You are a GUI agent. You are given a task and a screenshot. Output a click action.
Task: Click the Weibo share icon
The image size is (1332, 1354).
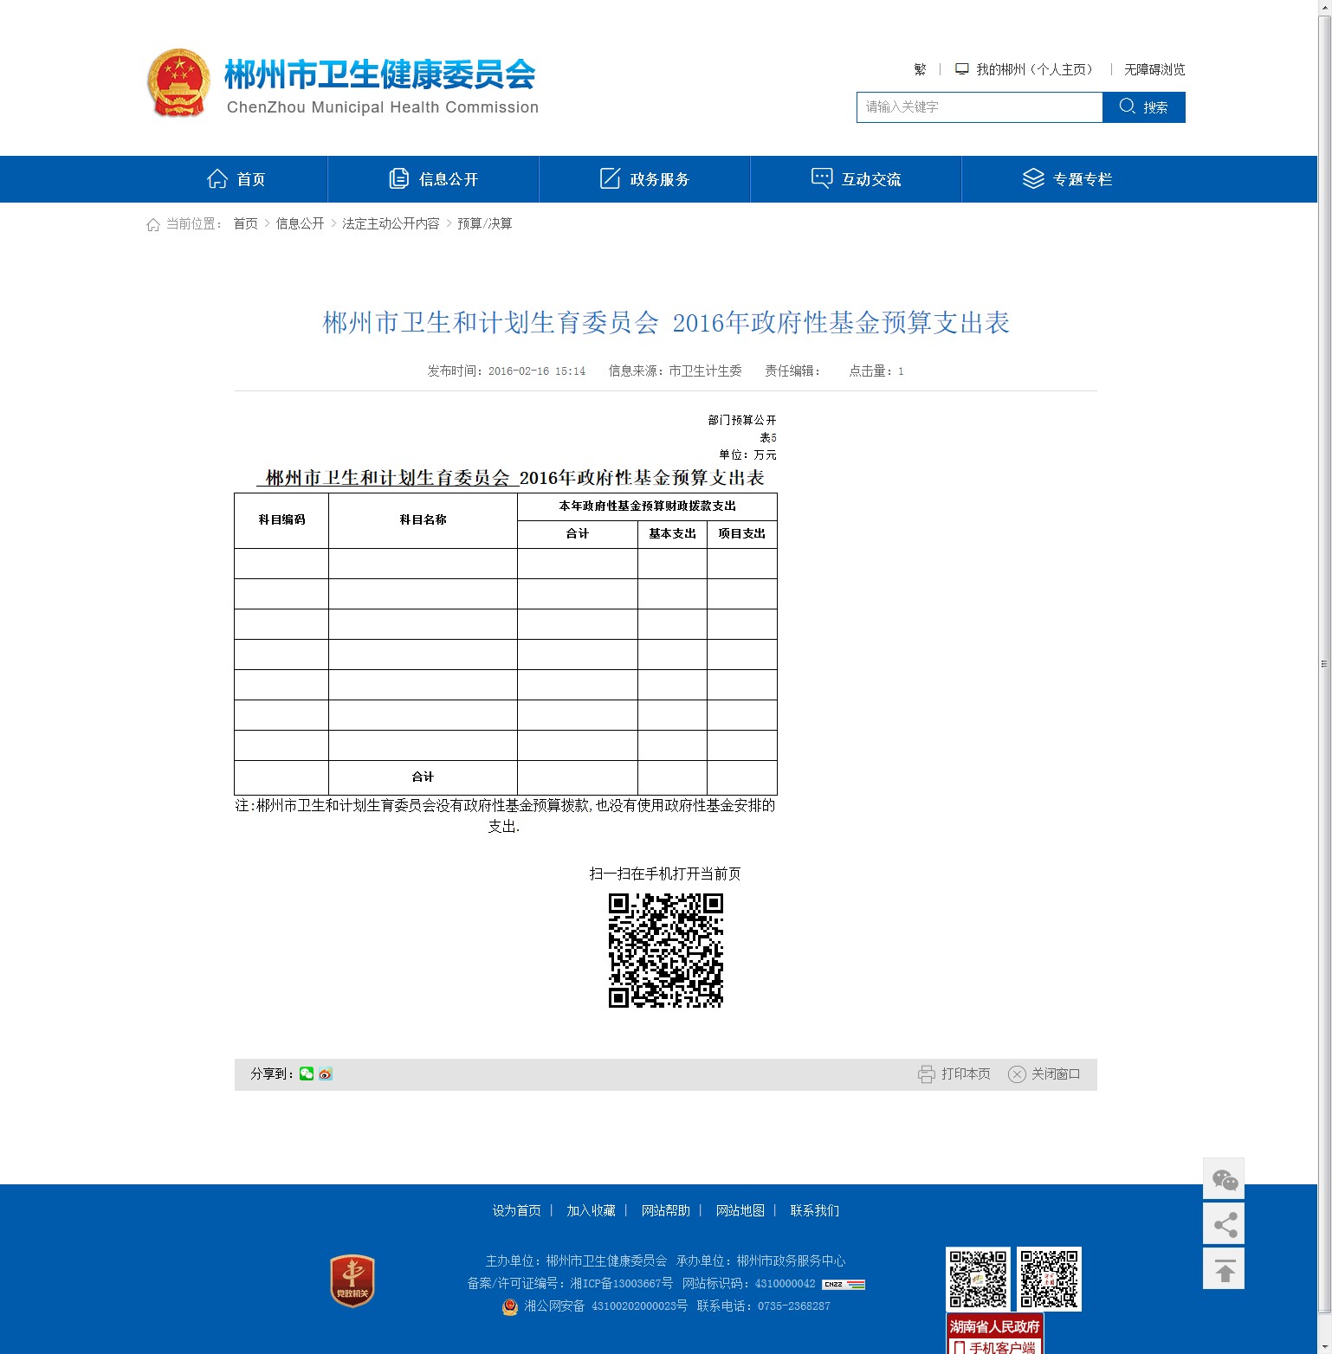point(326,1074)
